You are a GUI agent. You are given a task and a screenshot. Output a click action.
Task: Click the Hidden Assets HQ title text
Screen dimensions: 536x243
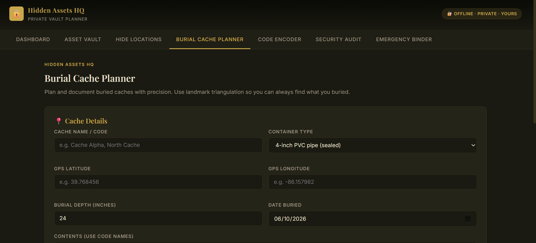pyautogui.click(x=56, y=10)
